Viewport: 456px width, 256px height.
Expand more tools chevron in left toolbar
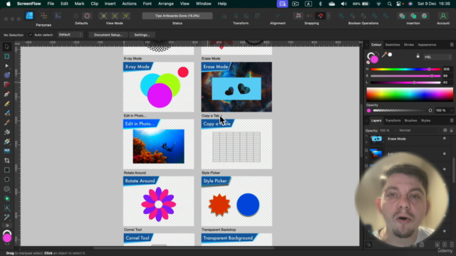click(x=6, y=225)
